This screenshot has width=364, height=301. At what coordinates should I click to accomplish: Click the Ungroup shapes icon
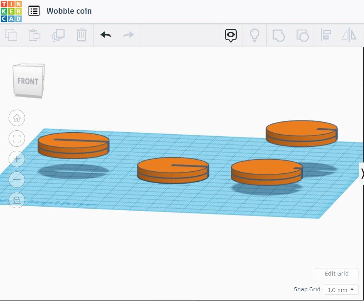(302, 35)
